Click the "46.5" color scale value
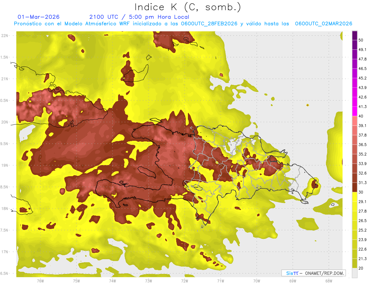Screen dimensions: 369x285 363,69
